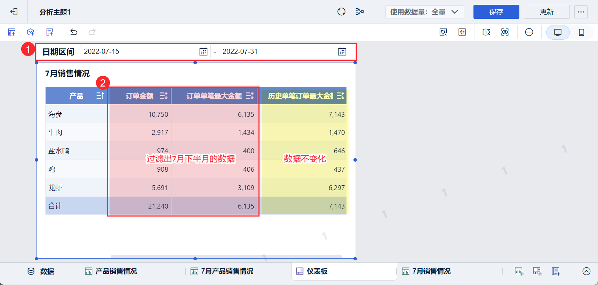Click the 7月销售情况 chart title
Screen dimensions: 598x285
pos(67,73)
